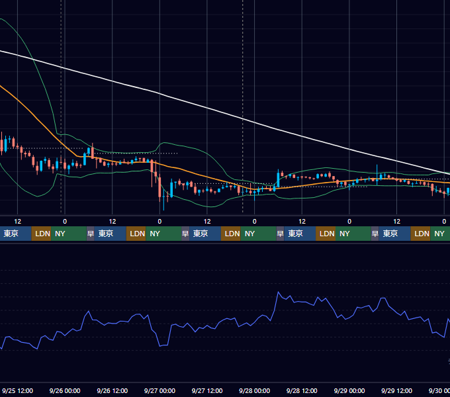450x397 pixels.
Task: Click the NY session block above 9/28 00:00
Action: point(258,234)
